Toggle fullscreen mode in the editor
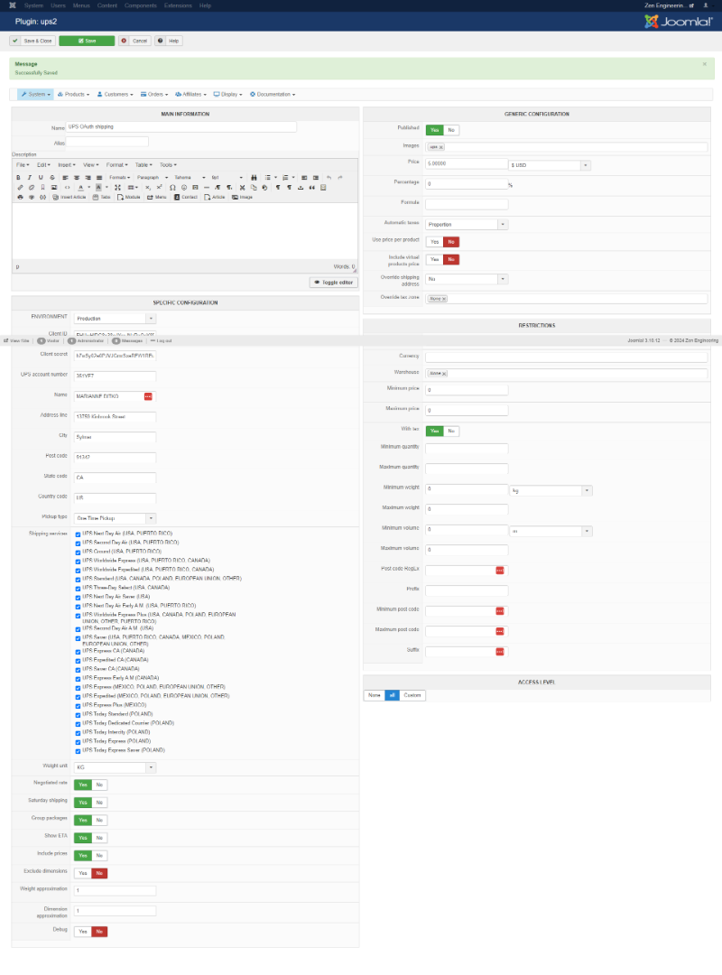This screenshot has width=722, height=975. [x=117, y=187]
